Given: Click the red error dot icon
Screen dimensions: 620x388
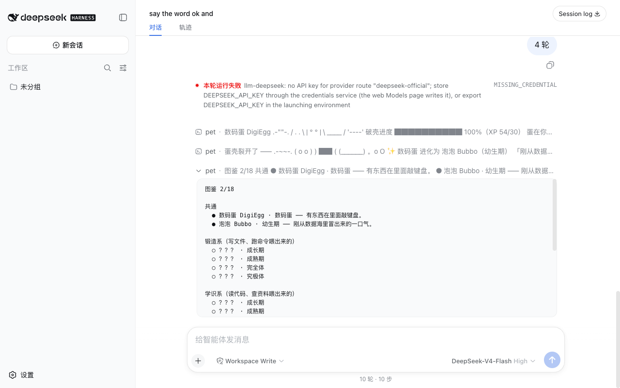Looking at the screenshot, I should pyautogui.click(x=197, y=85).
